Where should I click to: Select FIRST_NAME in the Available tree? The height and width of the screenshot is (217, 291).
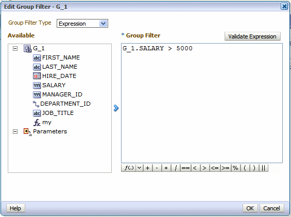coord(61,57)
